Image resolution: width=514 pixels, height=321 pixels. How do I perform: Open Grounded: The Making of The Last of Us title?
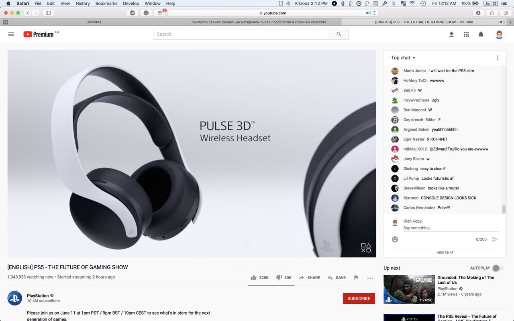coord(466,280)
